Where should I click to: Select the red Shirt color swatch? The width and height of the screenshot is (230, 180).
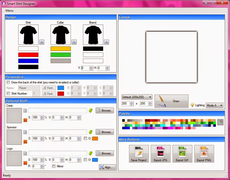point(28,55)
